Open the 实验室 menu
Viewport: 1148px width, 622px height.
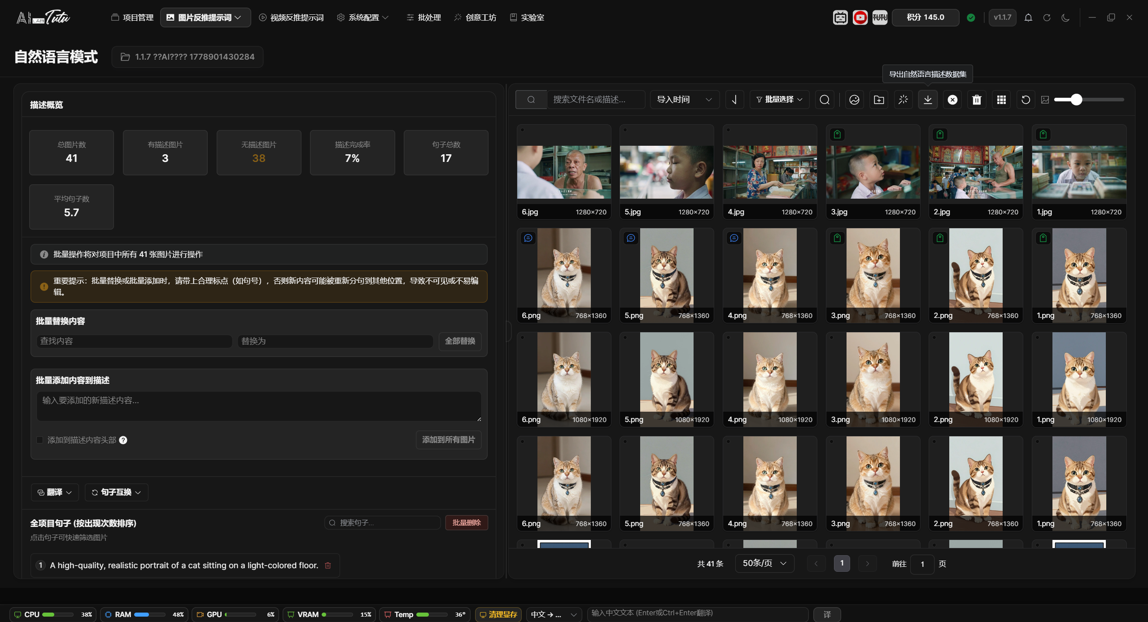[527, 17]
